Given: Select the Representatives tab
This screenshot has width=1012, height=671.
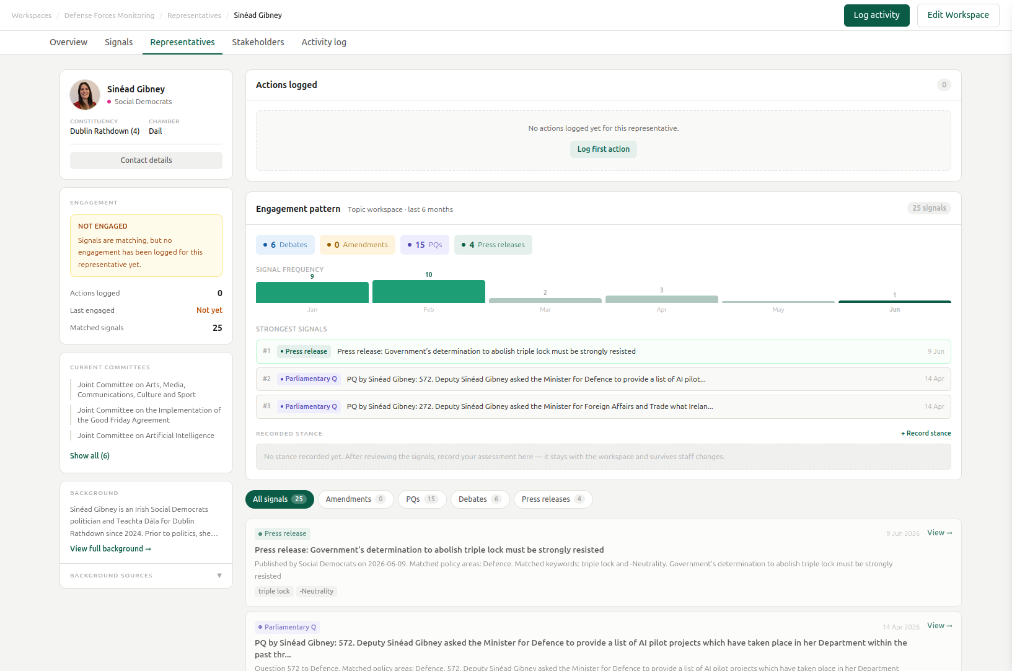Looking at the screenshot, I should click(182, 42).
